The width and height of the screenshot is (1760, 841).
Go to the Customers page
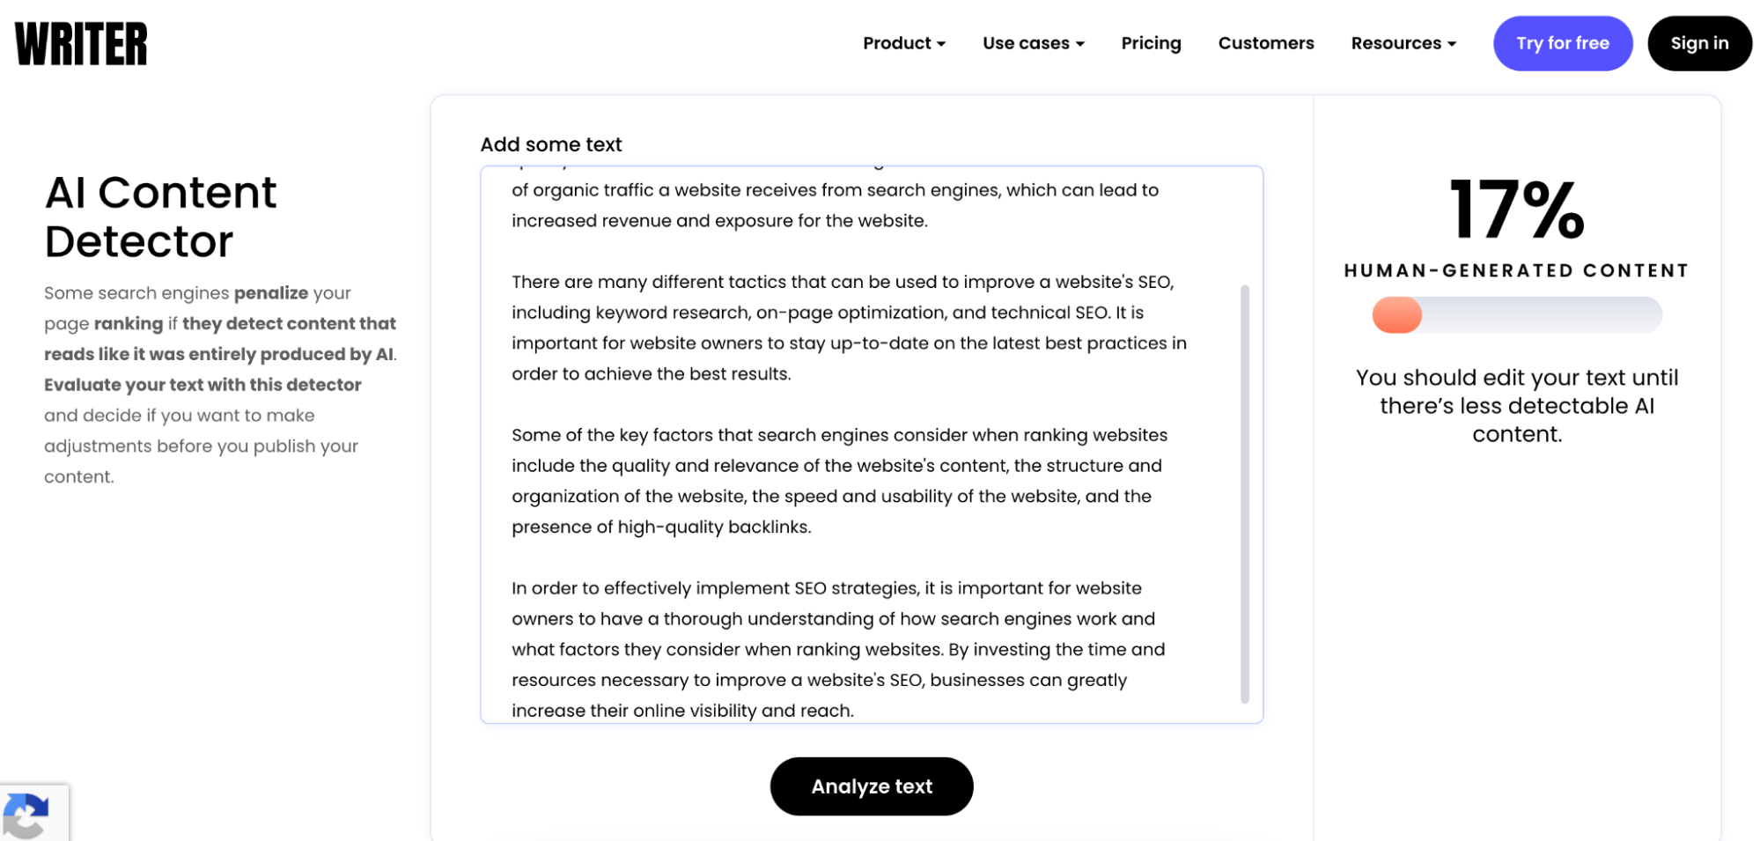coord(1265,43)
